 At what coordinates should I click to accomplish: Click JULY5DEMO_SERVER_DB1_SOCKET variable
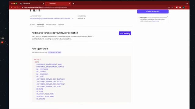click(49, 81)
